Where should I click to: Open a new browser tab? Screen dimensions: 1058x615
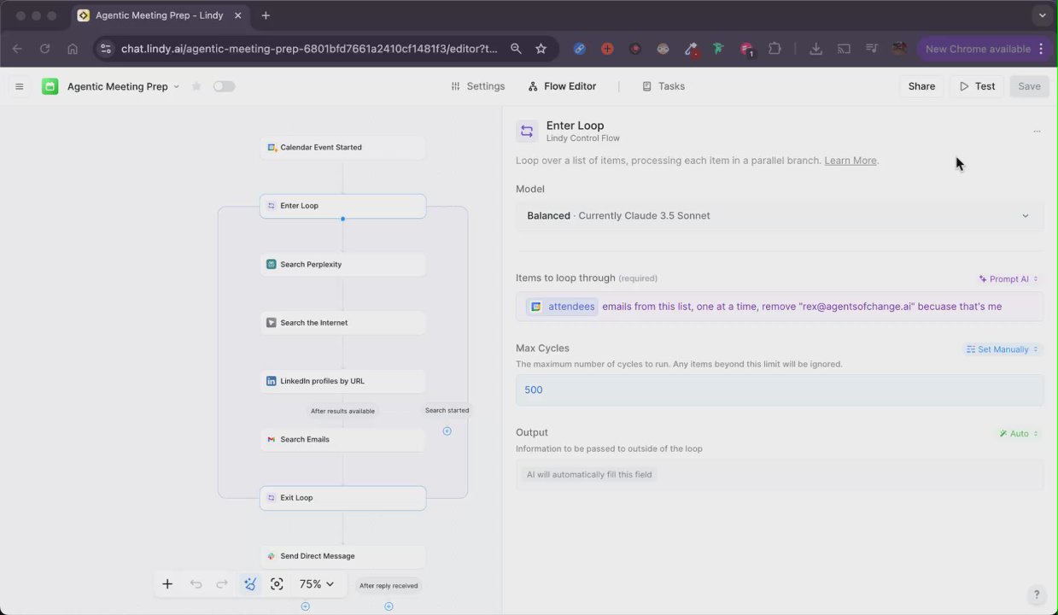point(266,15)
